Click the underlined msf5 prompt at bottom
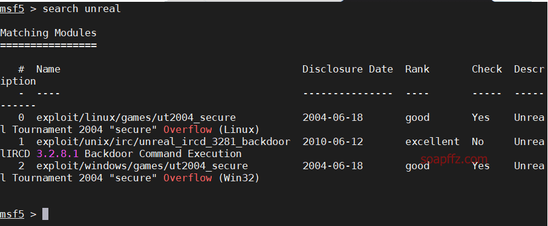 pyautogui.click(x=12, y=214)
